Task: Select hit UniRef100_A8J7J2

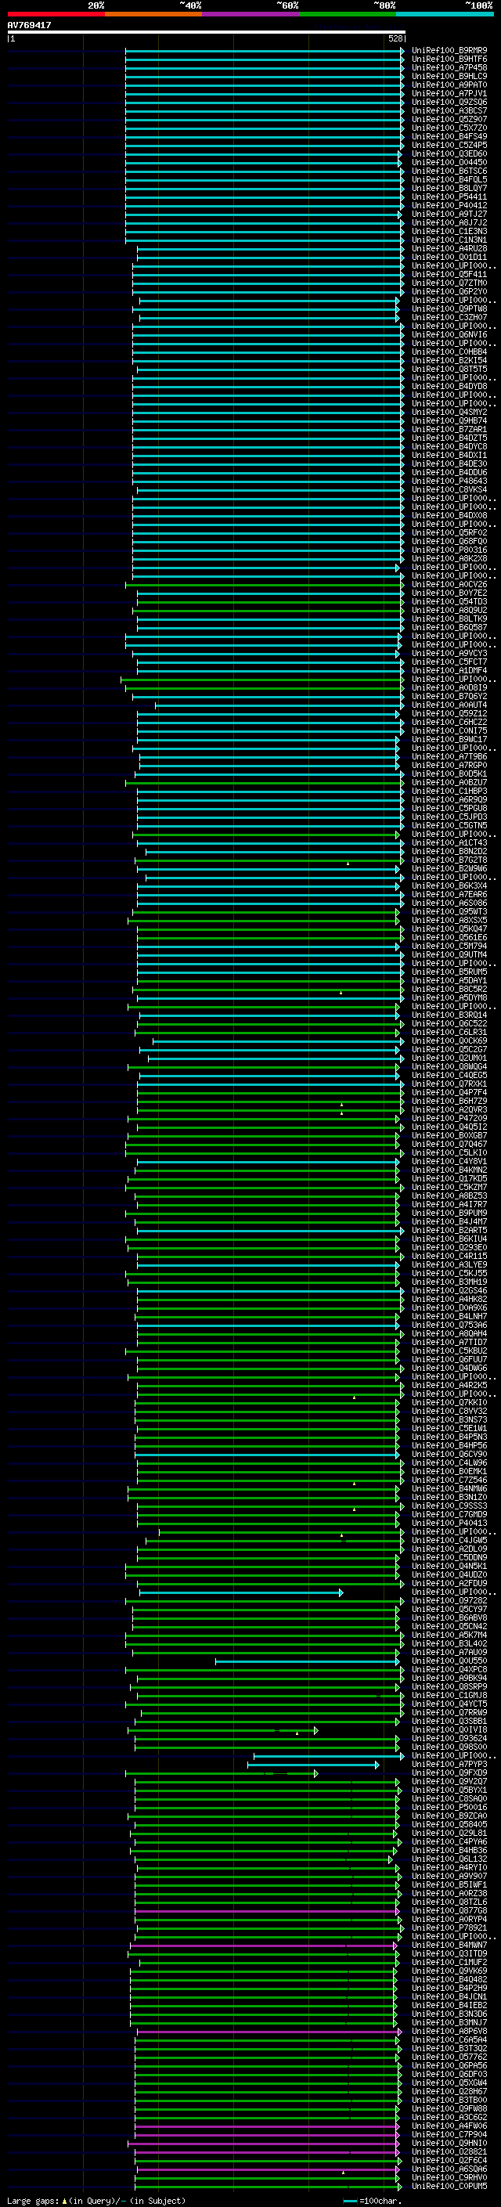Action: [449, 223]
